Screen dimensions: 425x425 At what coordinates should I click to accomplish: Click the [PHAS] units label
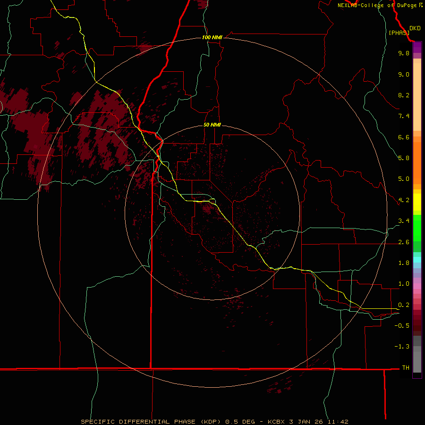(x=399, y=33)
